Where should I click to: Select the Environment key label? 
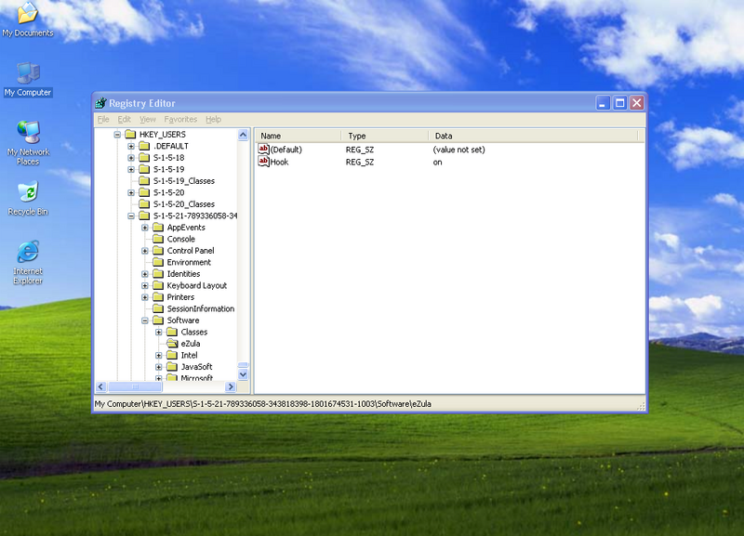pyautogui.click(x=189, y=262)
